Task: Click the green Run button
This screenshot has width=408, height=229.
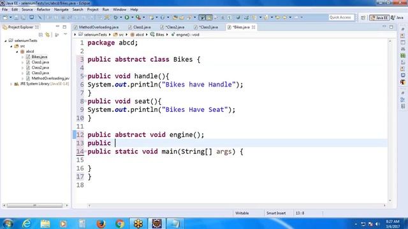Action: pyautogui.click(x=127, y=17)
